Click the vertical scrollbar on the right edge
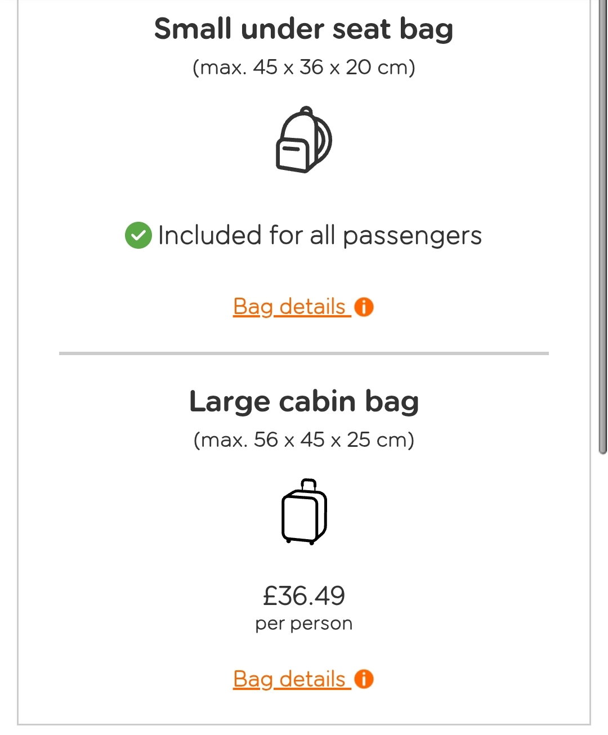This screenshot has height=735, width=608. [x=602, y=225]
